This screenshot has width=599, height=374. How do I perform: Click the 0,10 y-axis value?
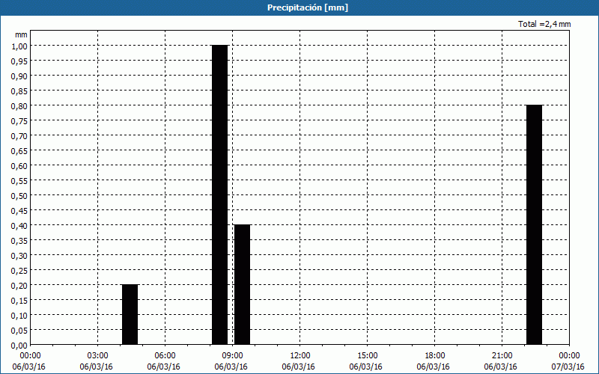point(19,316)
